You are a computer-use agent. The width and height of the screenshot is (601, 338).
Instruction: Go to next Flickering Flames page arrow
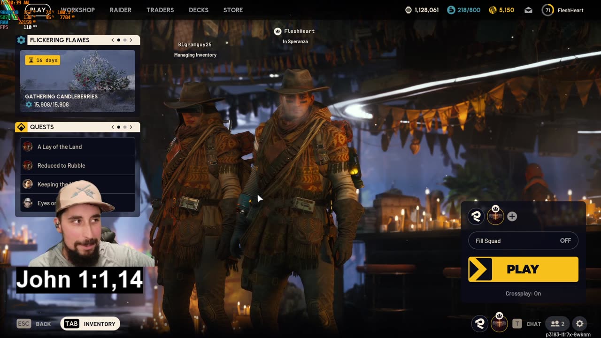tap(131, 40)
